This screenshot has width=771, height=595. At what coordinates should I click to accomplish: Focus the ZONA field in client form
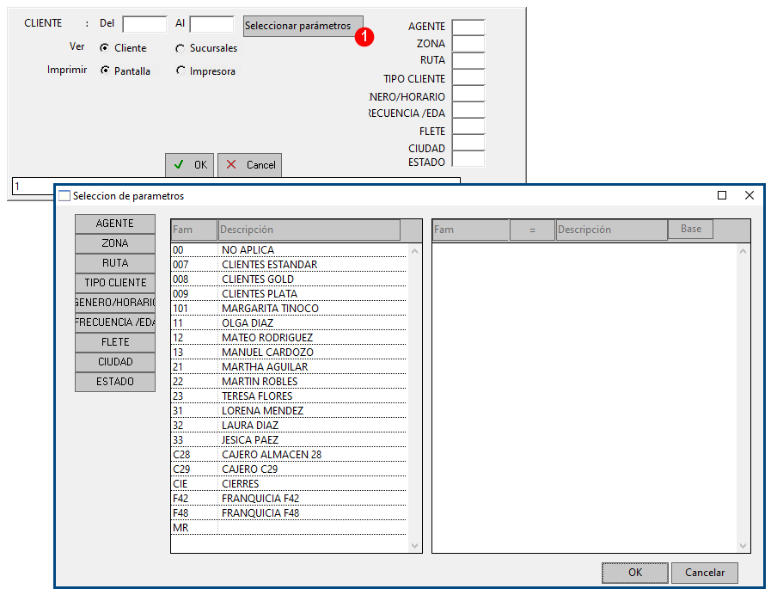click(x=468, y=43)
